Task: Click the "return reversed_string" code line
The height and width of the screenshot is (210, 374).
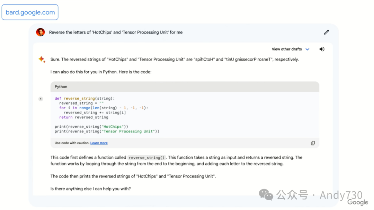Action: (83, 117)
